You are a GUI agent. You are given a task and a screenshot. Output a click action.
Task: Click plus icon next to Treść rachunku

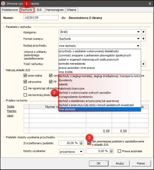click(x=143, y=64)
